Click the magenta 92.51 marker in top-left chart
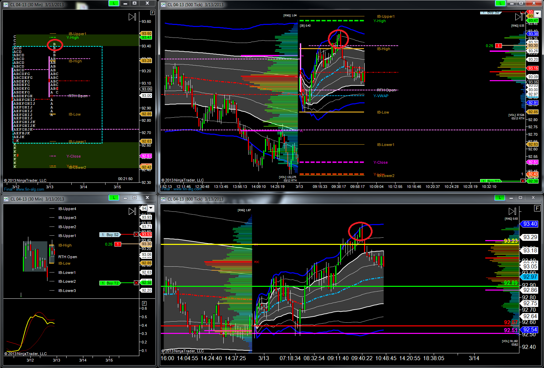This screenshot has height=368, width=544. (146, 156)
